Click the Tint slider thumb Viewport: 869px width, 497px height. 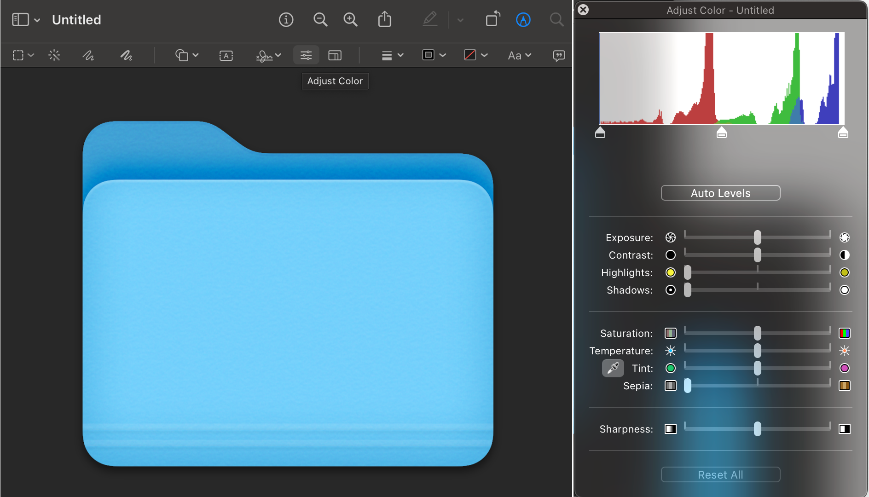point(757,368)
